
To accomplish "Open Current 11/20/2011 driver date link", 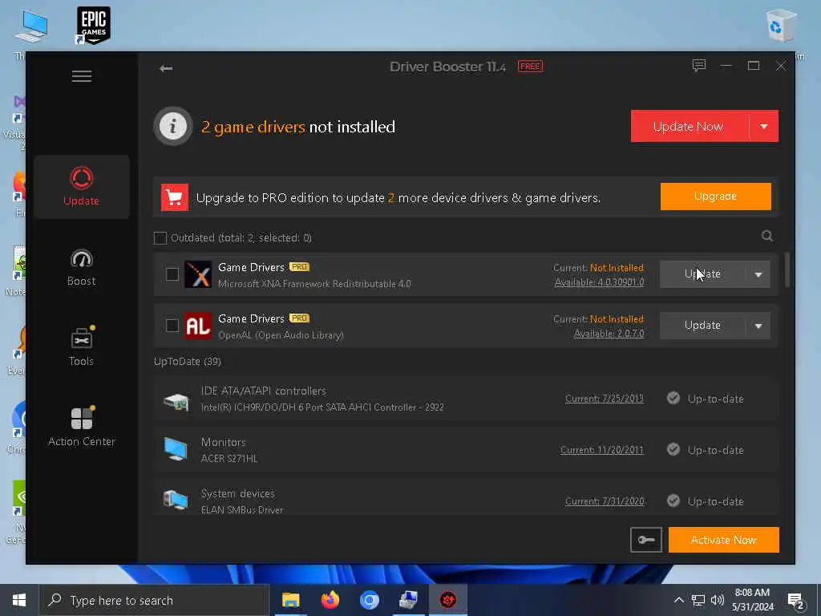I will coord(601,450).
